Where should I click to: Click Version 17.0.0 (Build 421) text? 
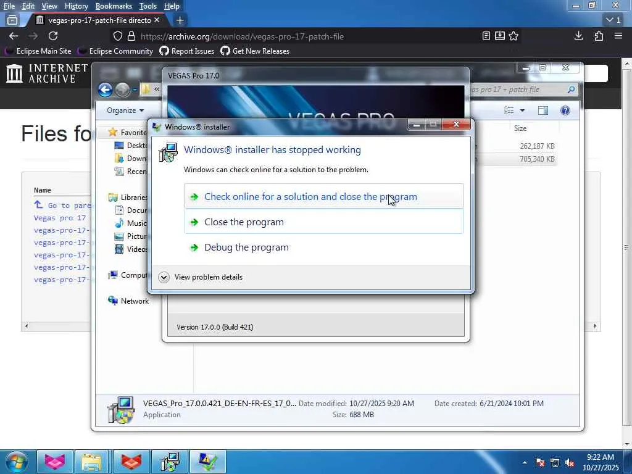point(215,327)
